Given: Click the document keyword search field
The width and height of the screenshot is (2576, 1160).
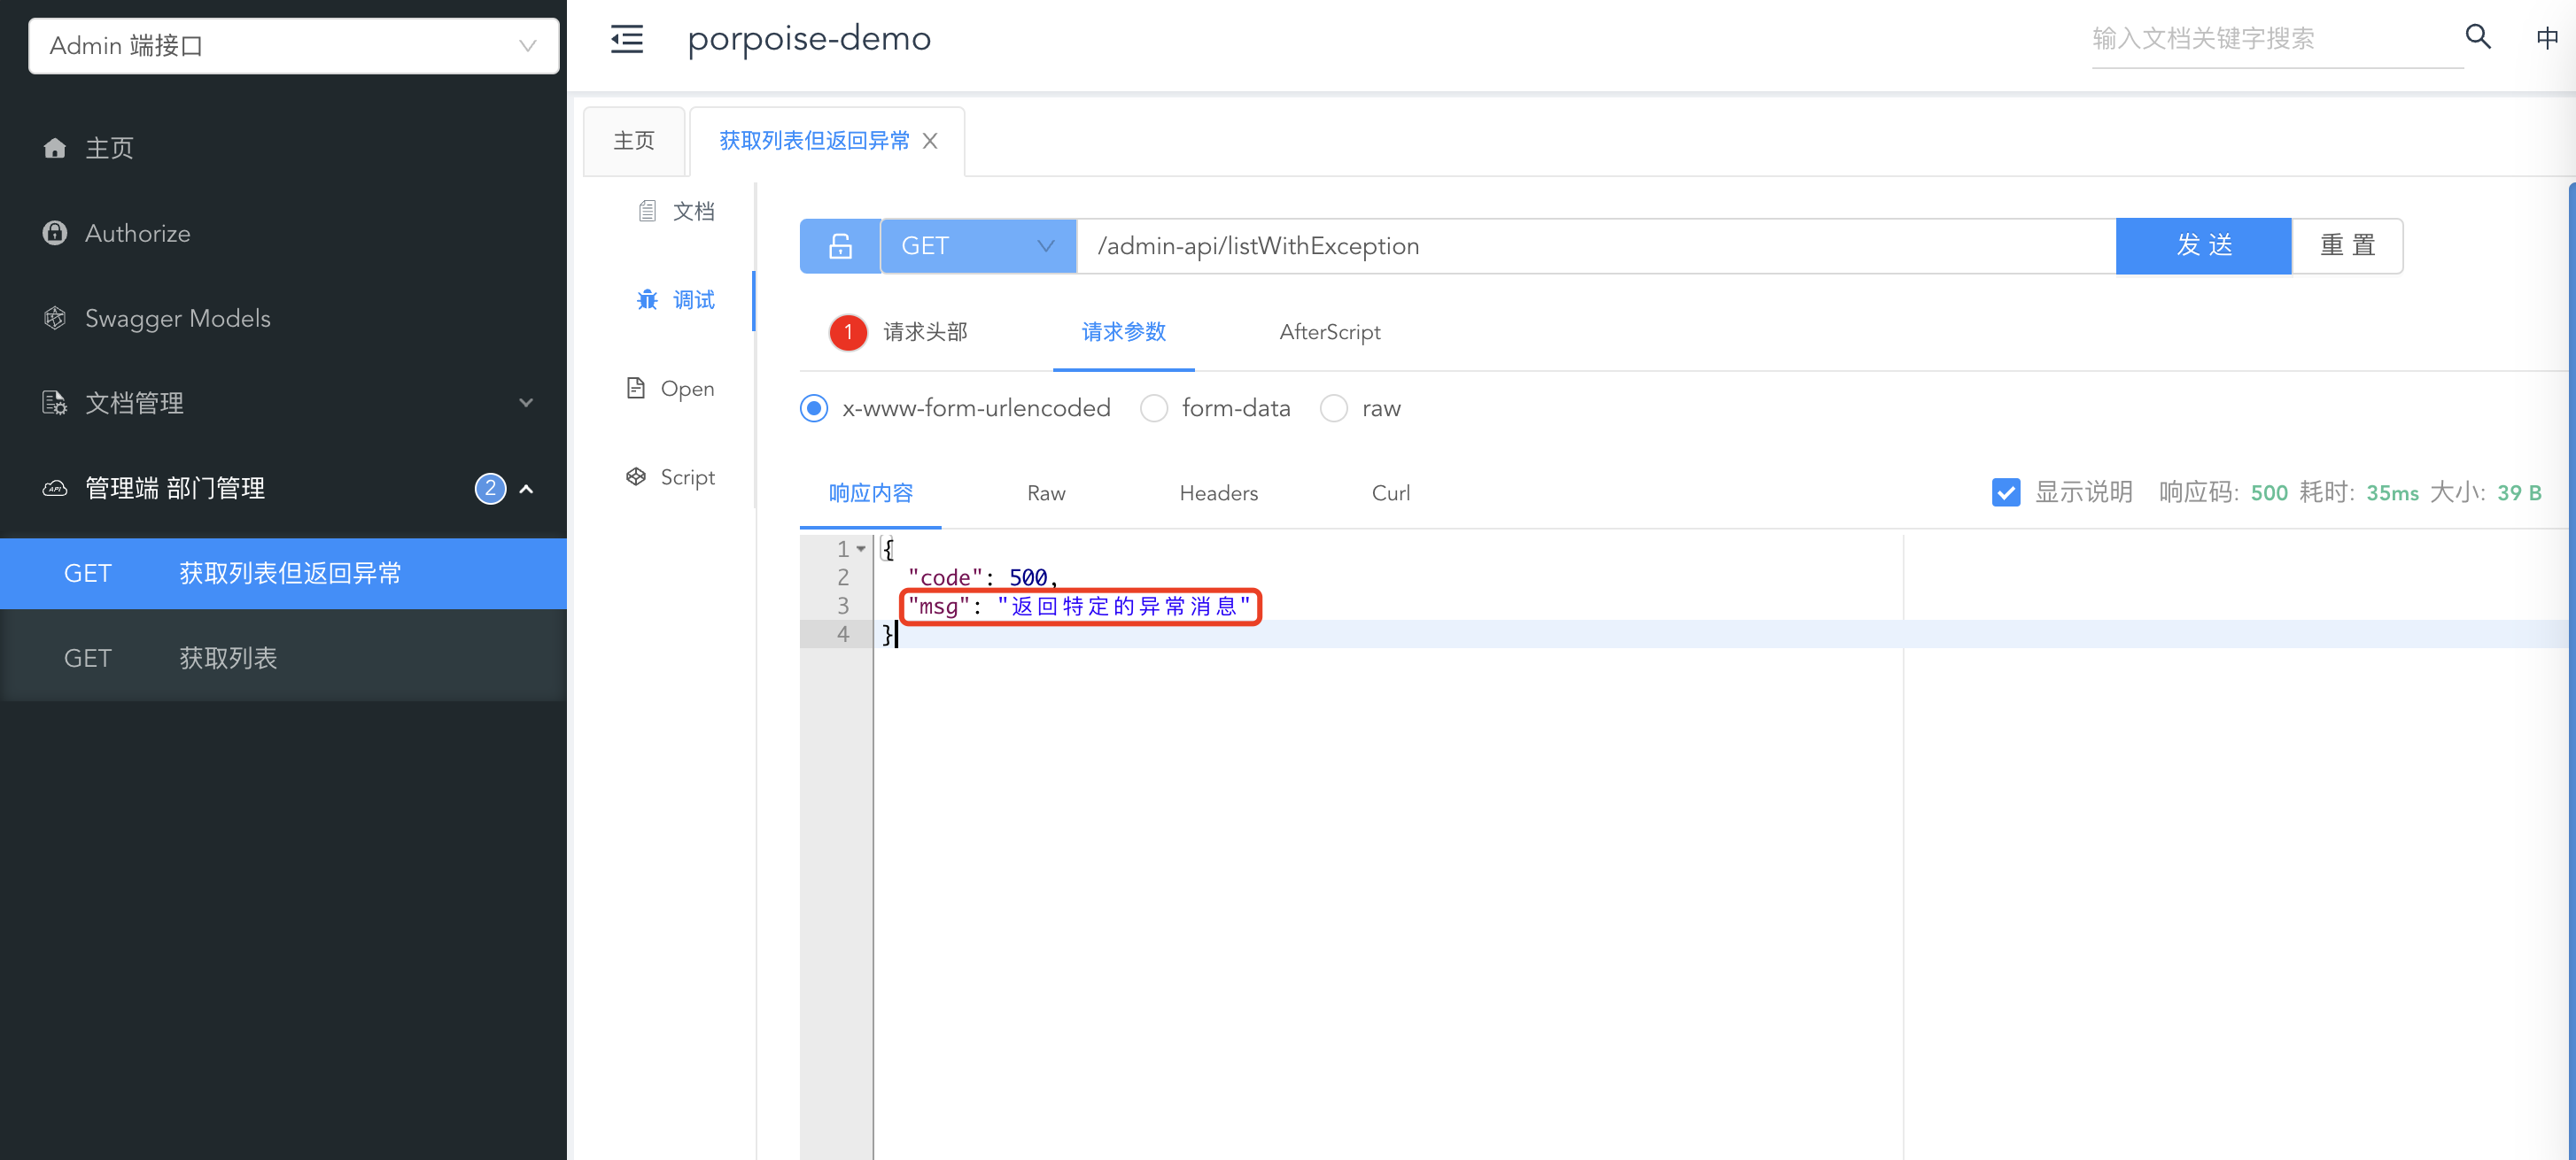Looking at the screenshot, I should pyautogui.click(x=2270, y=39).
